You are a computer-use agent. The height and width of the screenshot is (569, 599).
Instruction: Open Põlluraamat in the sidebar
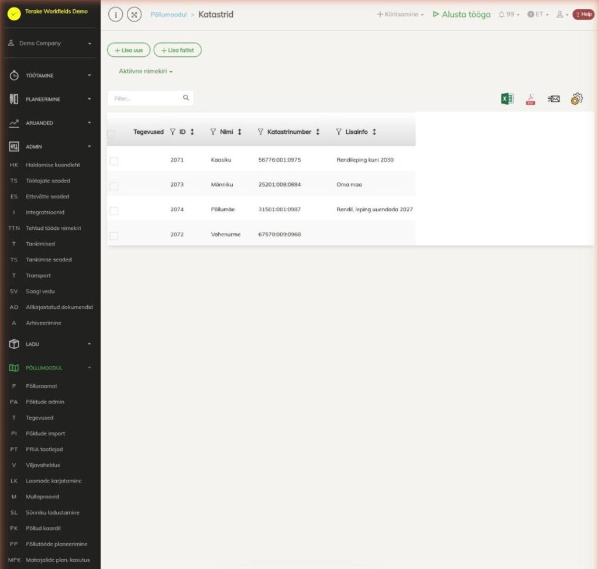tap(42, 386)
